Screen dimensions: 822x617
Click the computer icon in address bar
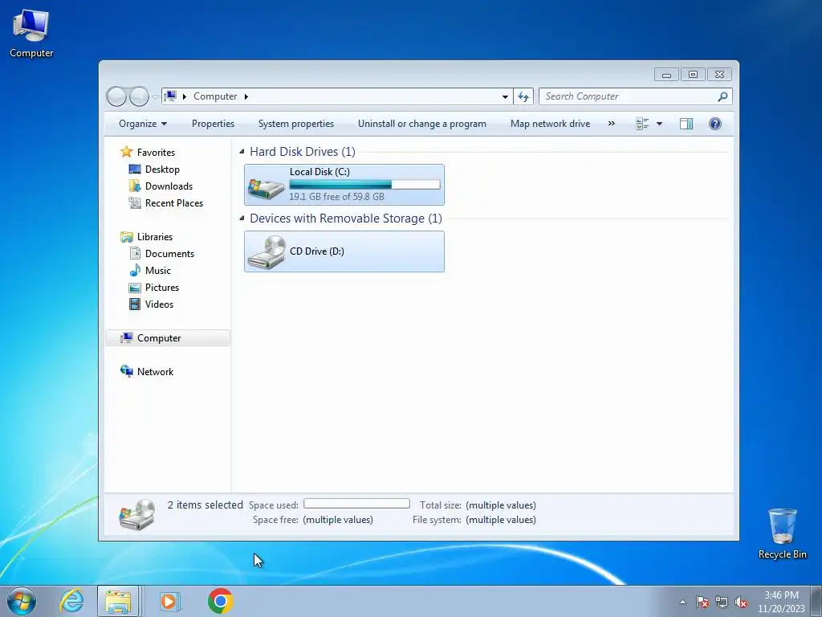point(170,96)
